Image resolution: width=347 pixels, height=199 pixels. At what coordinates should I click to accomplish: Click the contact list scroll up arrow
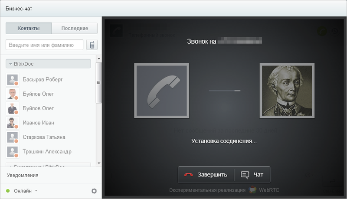[x=99, y=59]
